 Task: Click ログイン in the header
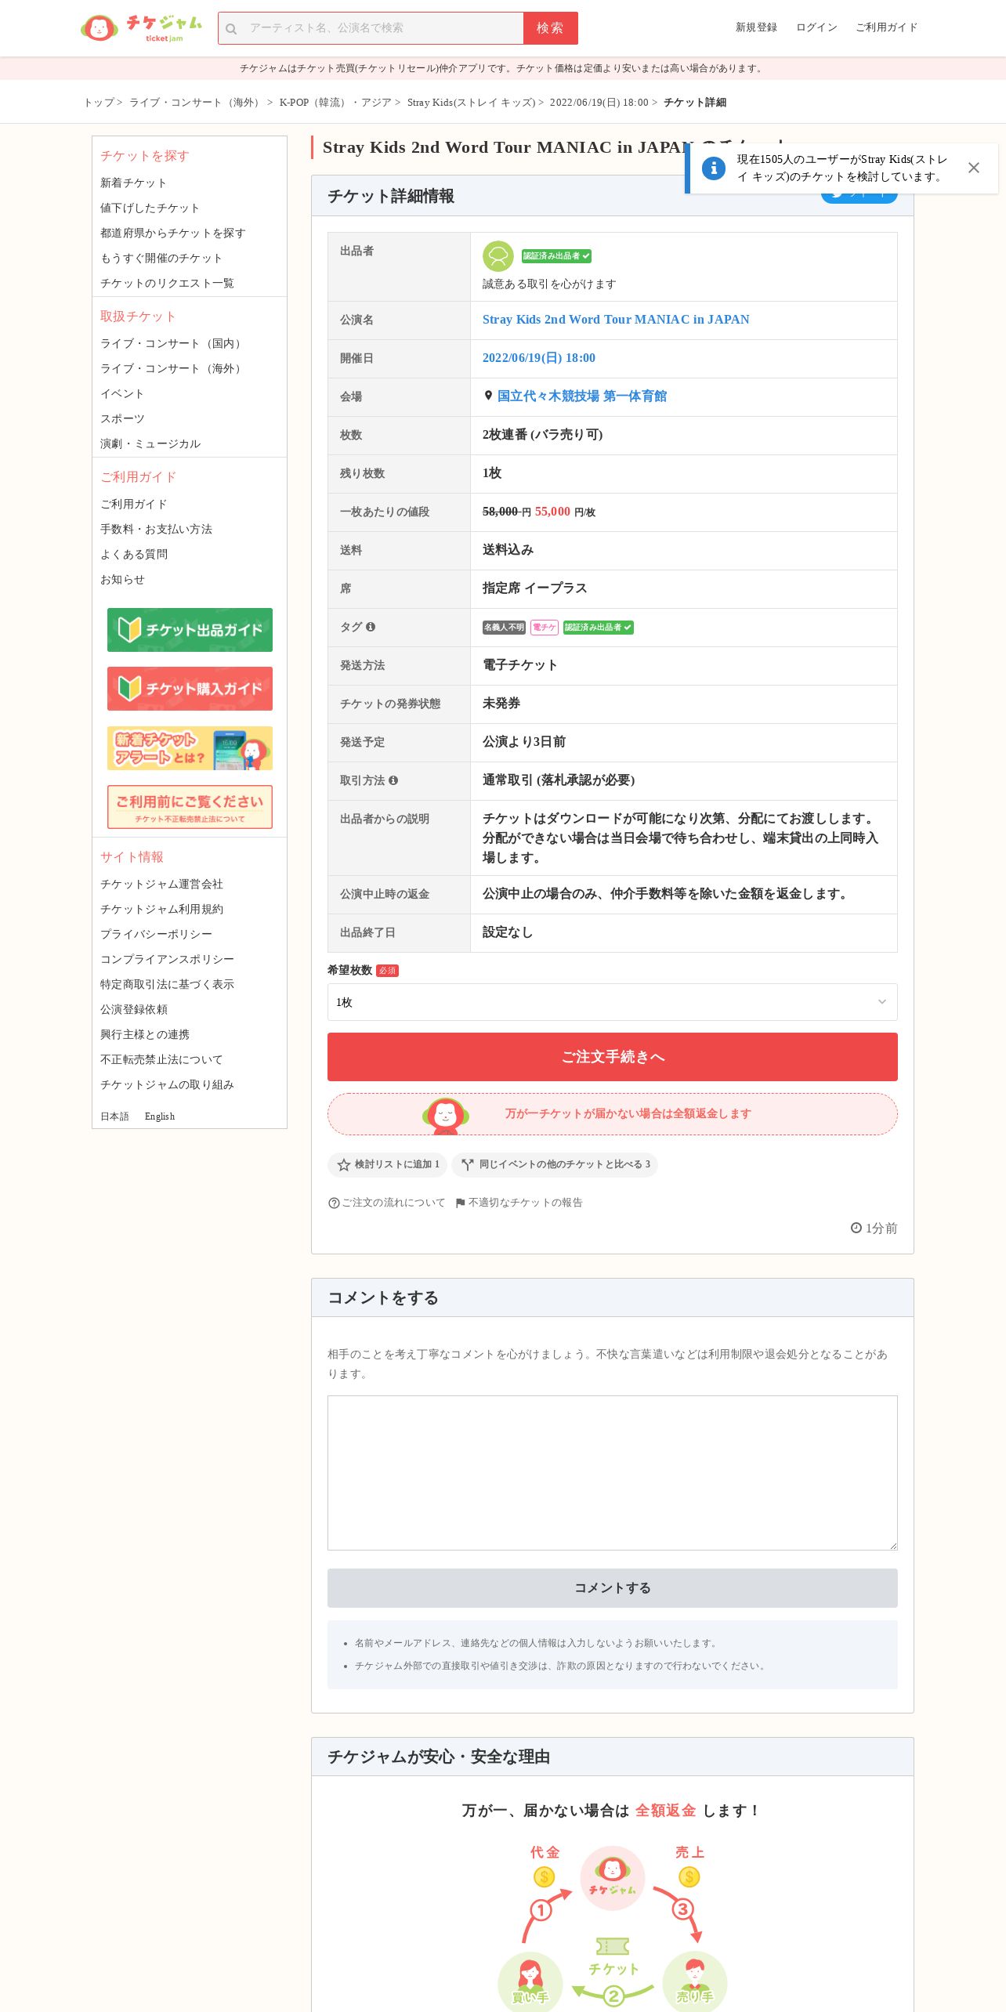coord(816,27)
